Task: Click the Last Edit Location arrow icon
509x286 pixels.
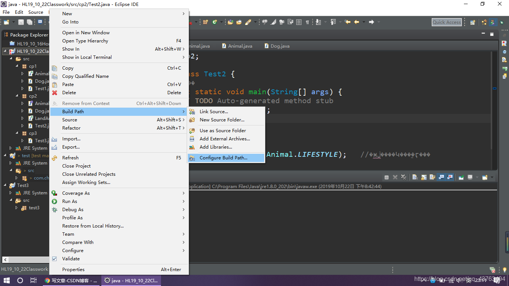Action: pos(348,22)
